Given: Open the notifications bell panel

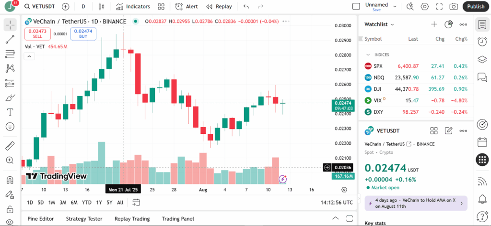Looking at the screenshot, I should 482,199.
